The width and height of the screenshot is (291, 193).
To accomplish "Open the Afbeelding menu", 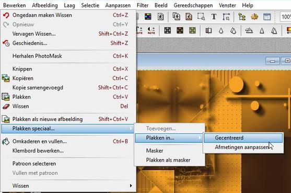I will pyautogui.click(x=45, y=5).
